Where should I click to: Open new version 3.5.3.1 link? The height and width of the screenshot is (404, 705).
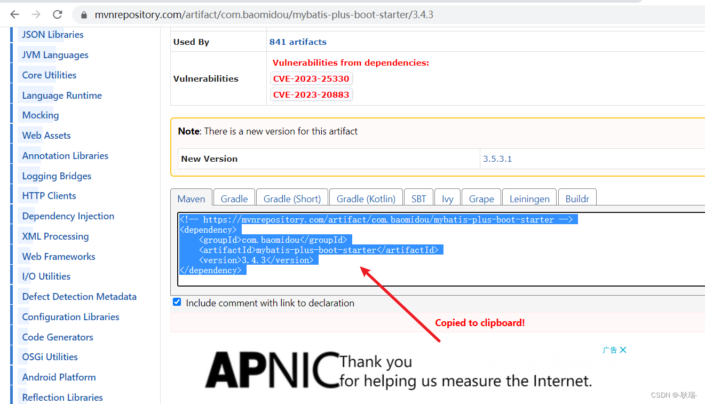pos(497,159)
